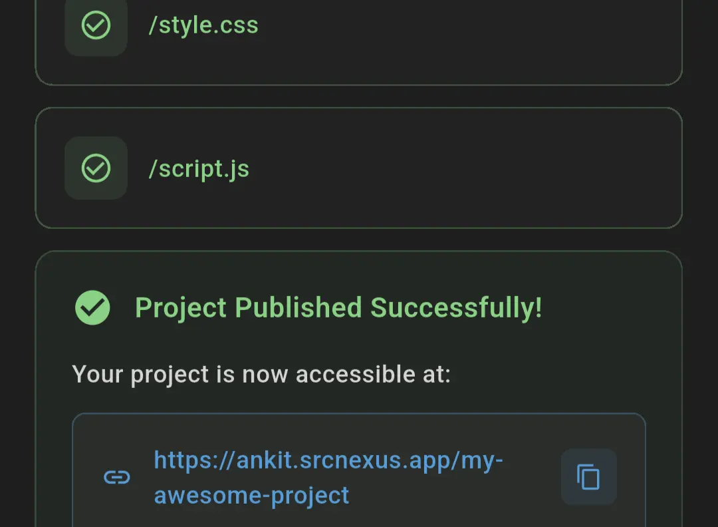
Task: Copy the project URL using the copy button
Action: coord(588,477)
